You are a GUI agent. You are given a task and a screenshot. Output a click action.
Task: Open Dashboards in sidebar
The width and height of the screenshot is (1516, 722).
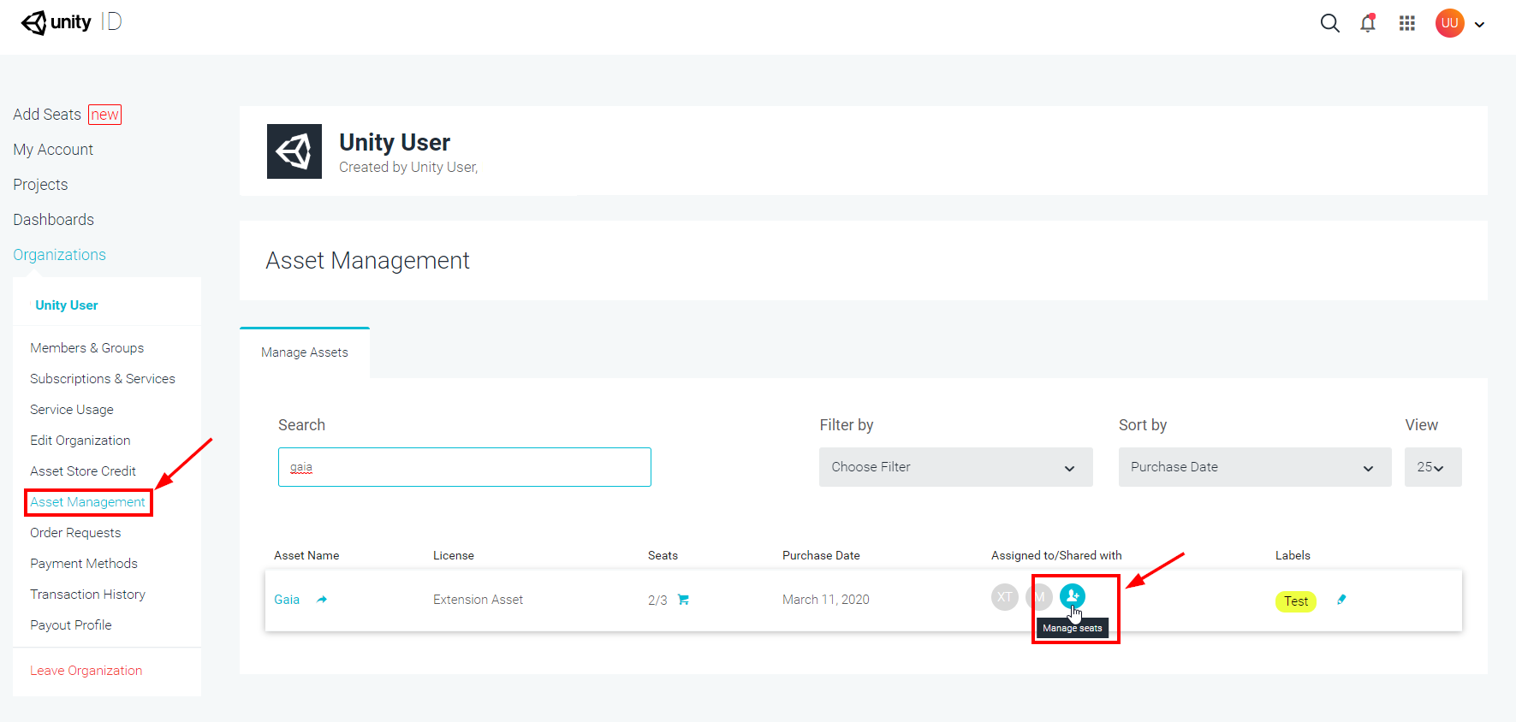tap(53, 220)
